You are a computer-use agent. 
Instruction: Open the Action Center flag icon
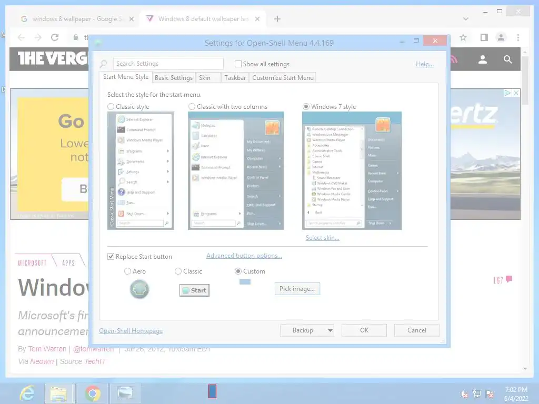tap(490, 393)
